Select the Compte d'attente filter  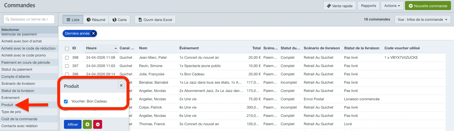pyautogui.click(x=29, y=76)
